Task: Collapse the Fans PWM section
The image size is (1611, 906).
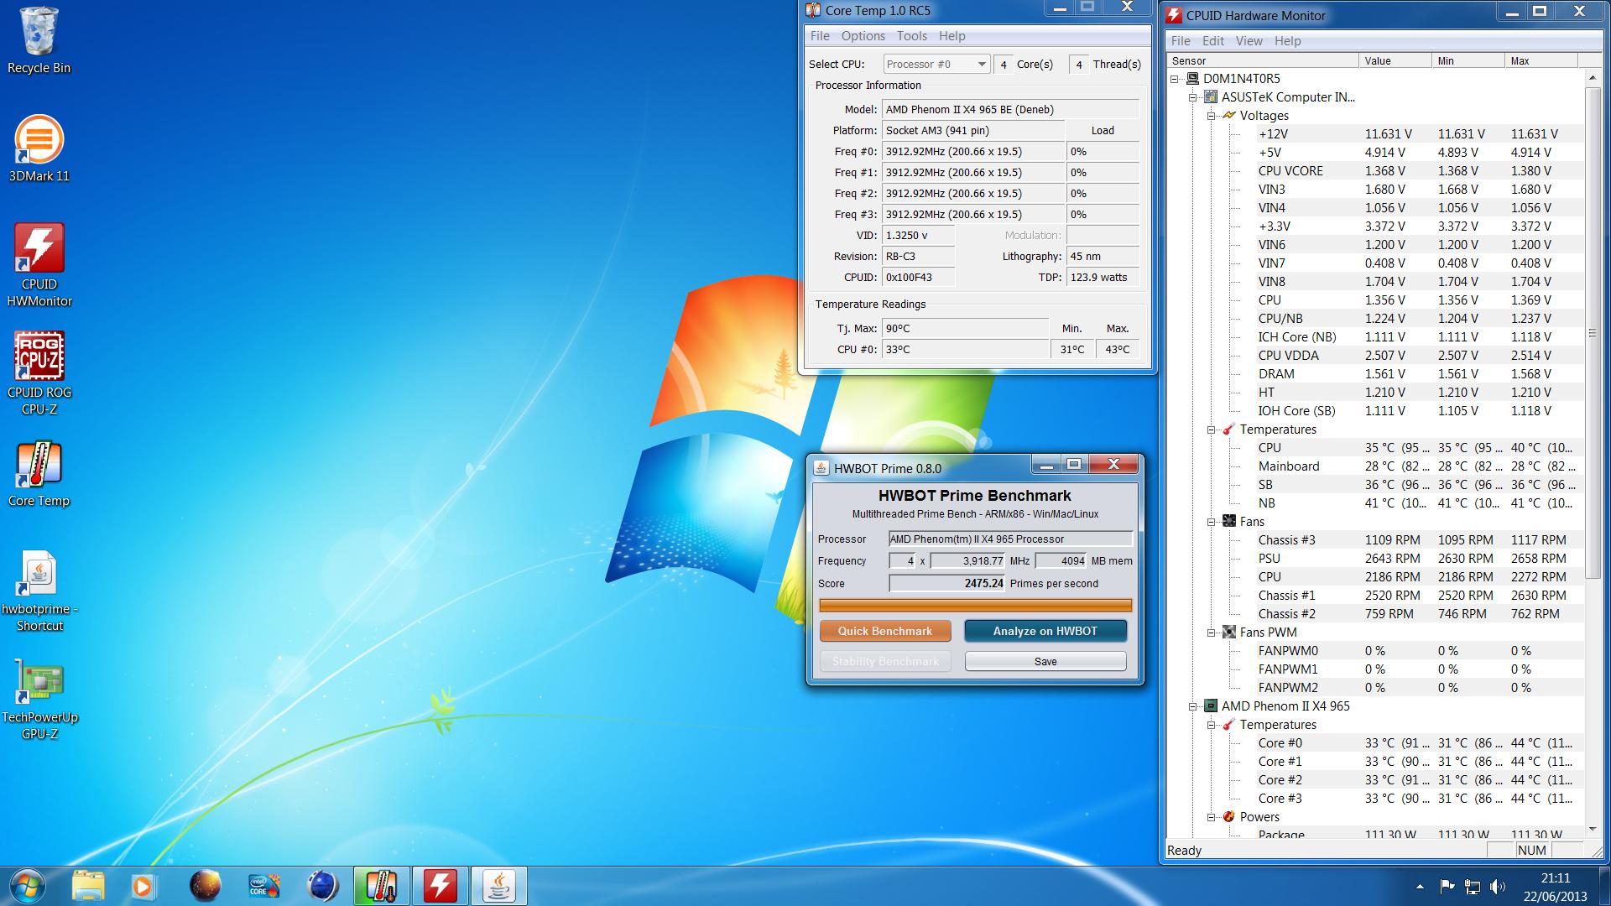Action: pyautogui.click(x=1212, y=633)
